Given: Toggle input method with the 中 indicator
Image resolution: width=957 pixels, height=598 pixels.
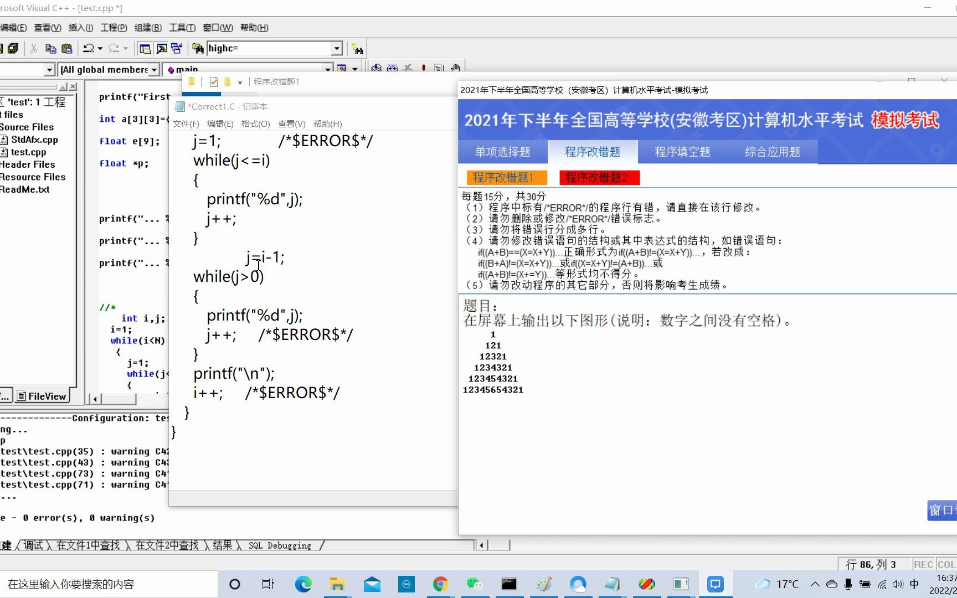Looking at the screenshot, I should pos(914,584).
